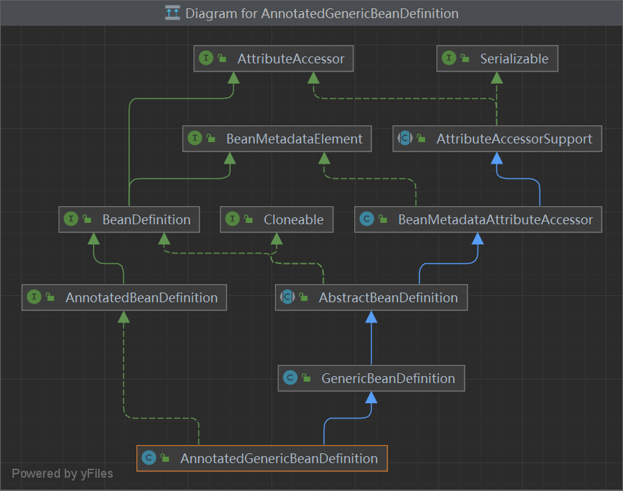Screen dimensions: 623x491
Task: Click the public lock icon on BeanDefinition
Action: 87,219
